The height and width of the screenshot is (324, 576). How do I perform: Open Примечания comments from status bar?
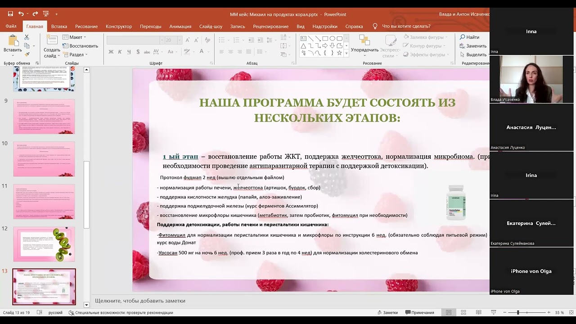pos(419,312)
